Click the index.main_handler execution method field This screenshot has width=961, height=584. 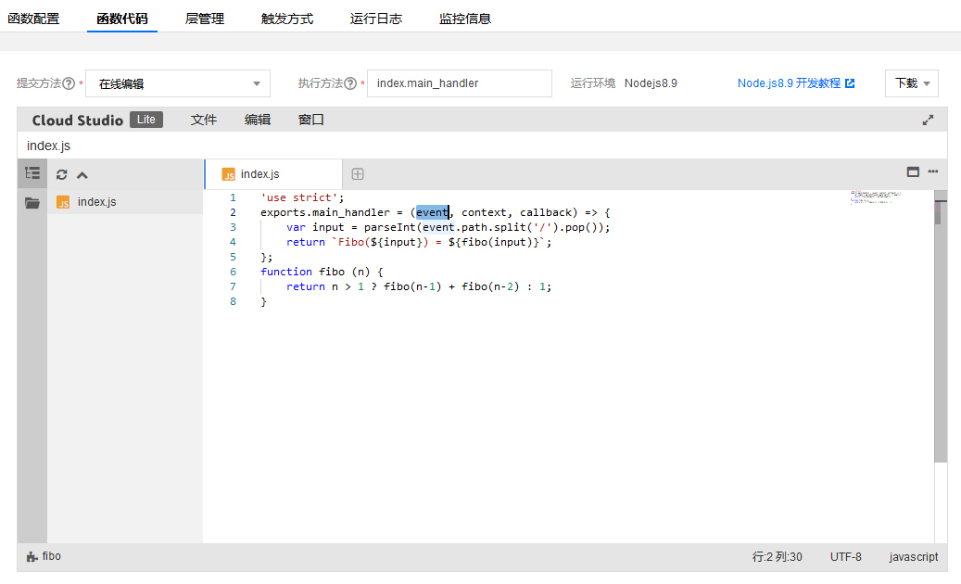[459, 83]
